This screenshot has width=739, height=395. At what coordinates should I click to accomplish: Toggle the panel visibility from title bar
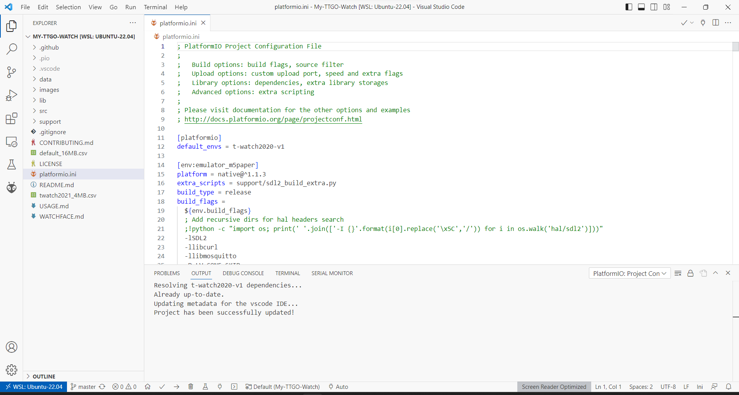coord(641,7)
